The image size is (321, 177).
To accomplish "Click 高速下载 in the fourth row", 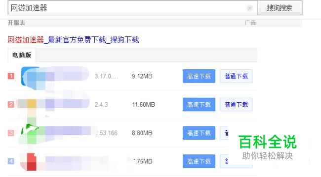I will click(199, 161).
